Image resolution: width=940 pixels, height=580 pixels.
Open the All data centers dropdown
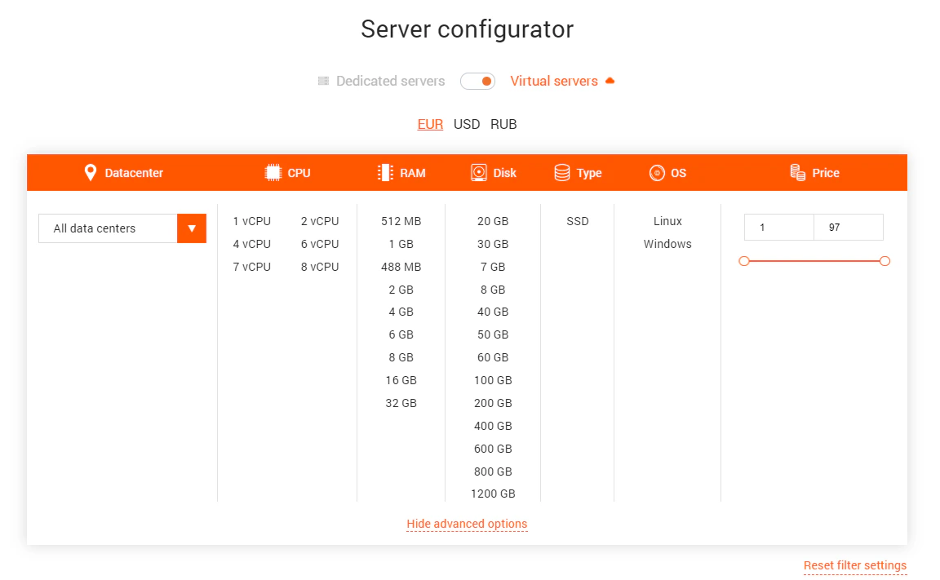click(191, 228)
